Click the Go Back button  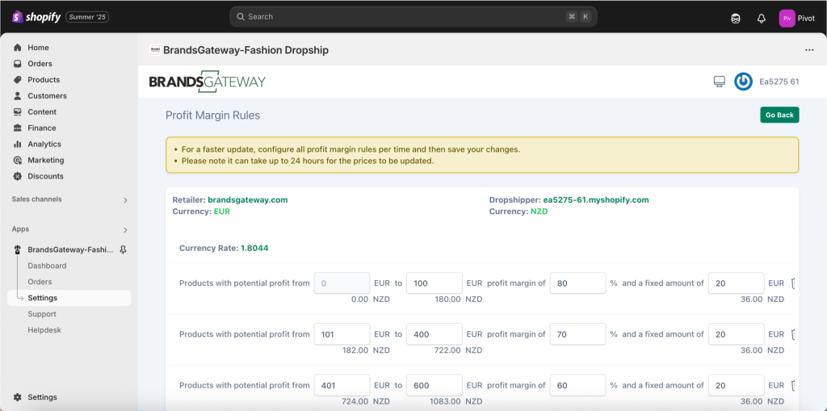click(x=779, y=115)
